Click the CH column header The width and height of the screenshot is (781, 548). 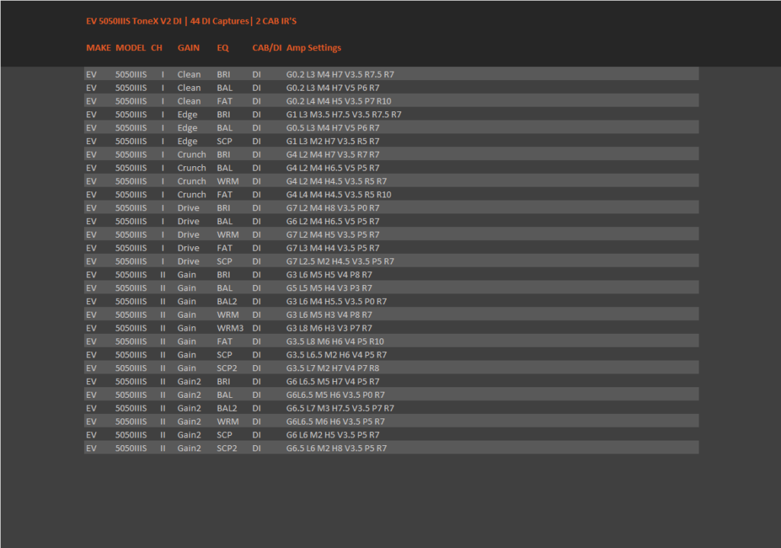[x=156, y=48]
